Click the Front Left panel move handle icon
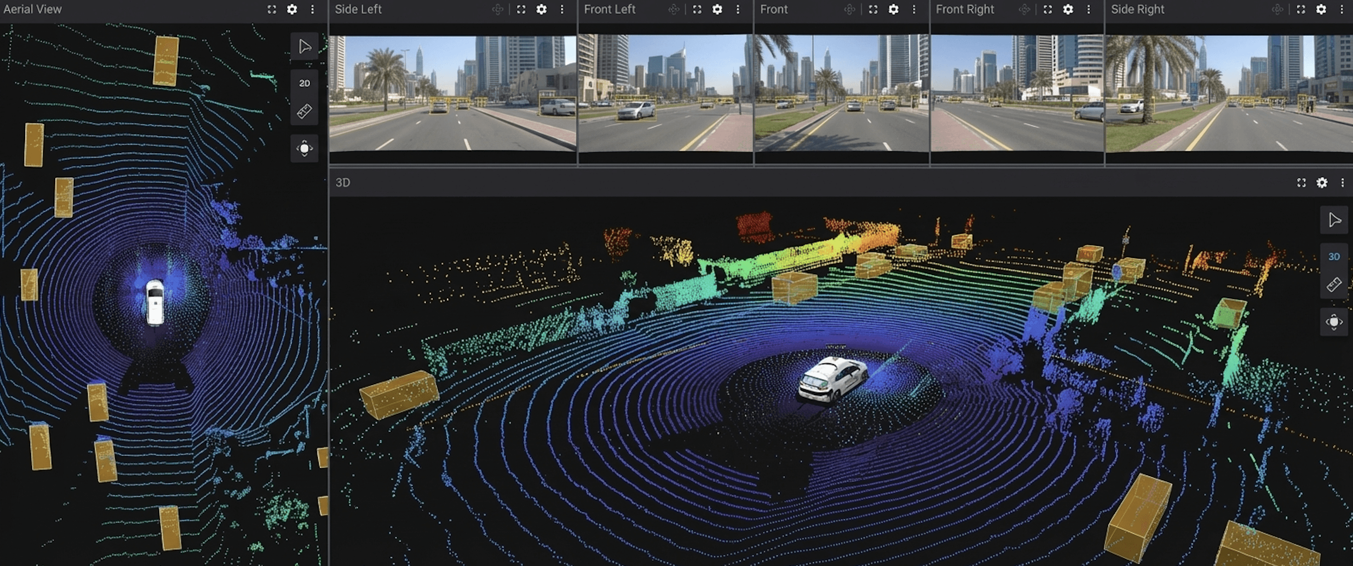This screenshot has height=566, width=1353. pos(673,9)
